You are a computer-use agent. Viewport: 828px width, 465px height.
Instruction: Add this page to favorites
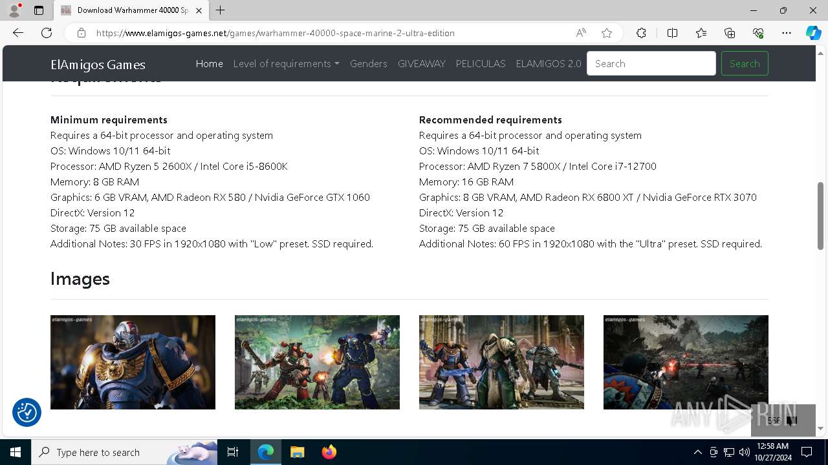607,33
